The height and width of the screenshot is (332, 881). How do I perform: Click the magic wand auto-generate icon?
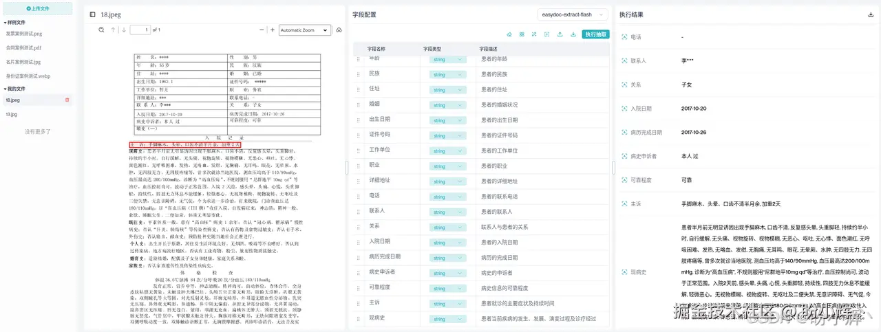point(534,34)
